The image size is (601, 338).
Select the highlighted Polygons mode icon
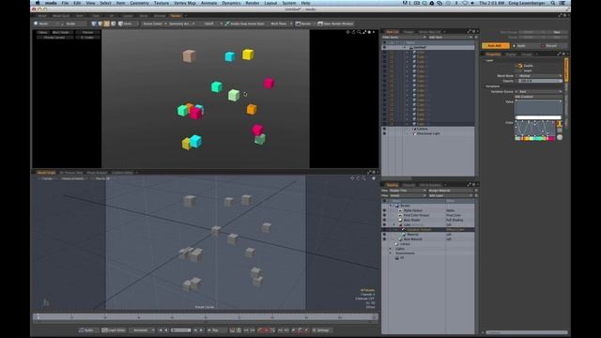click(x=106, y=23)
